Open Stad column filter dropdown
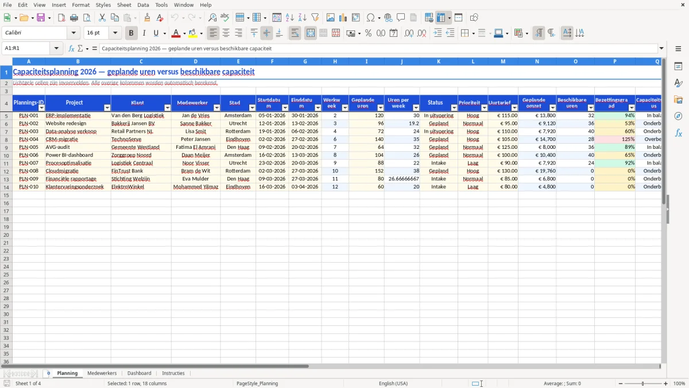The height and width of the screenshot is (388, 689). [x=252, y=108]
